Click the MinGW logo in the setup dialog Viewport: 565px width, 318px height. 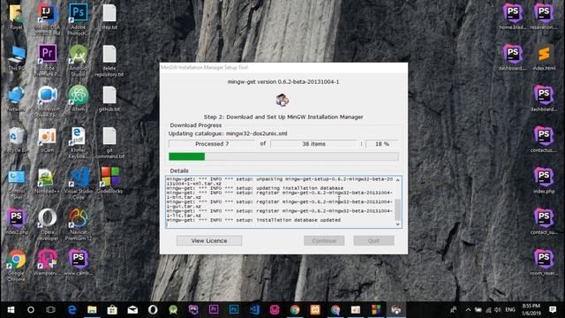pyautogui.click(x=282, y=100)
